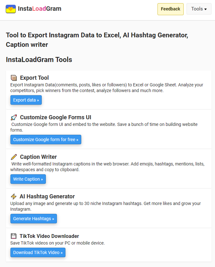Select the TikTok Video Downloader heading
The height and width of the screenshot is (267, 215).
coord(49,236)
